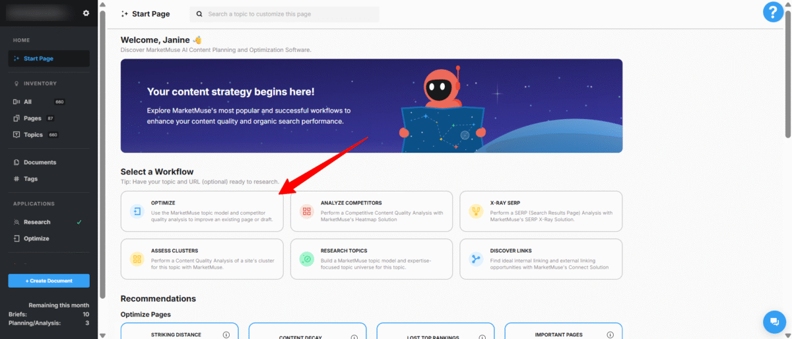Click the Start Page sparkle icon in header

coord(125,14)
